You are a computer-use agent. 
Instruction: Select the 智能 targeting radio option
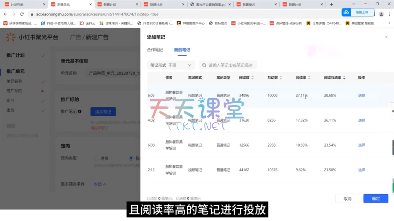click(131, 158)
